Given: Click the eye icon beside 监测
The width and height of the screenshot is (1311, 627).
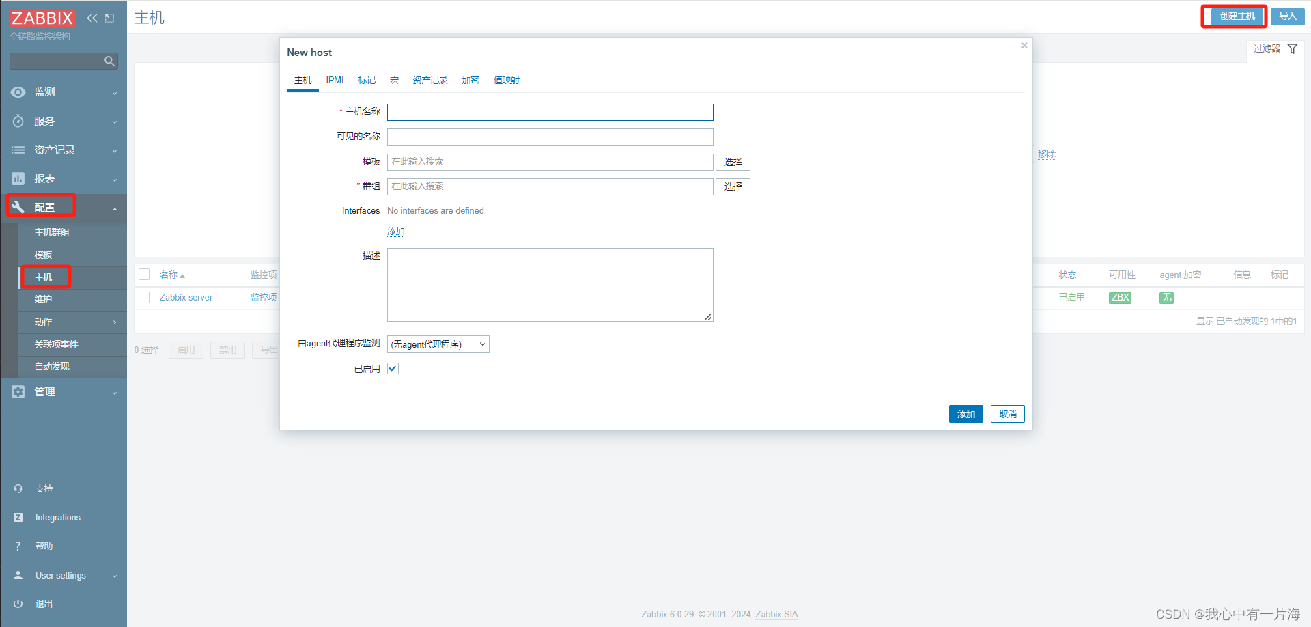Looking at the screenshot, I should [18, 92].
